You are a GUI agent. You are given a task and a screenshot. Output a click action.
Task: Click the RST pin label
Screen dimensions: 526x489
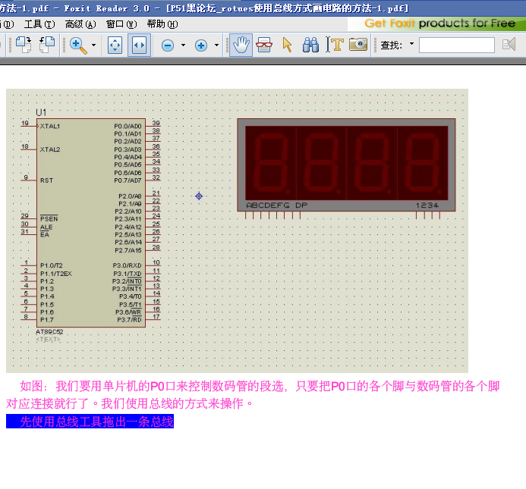pos(46,180)
